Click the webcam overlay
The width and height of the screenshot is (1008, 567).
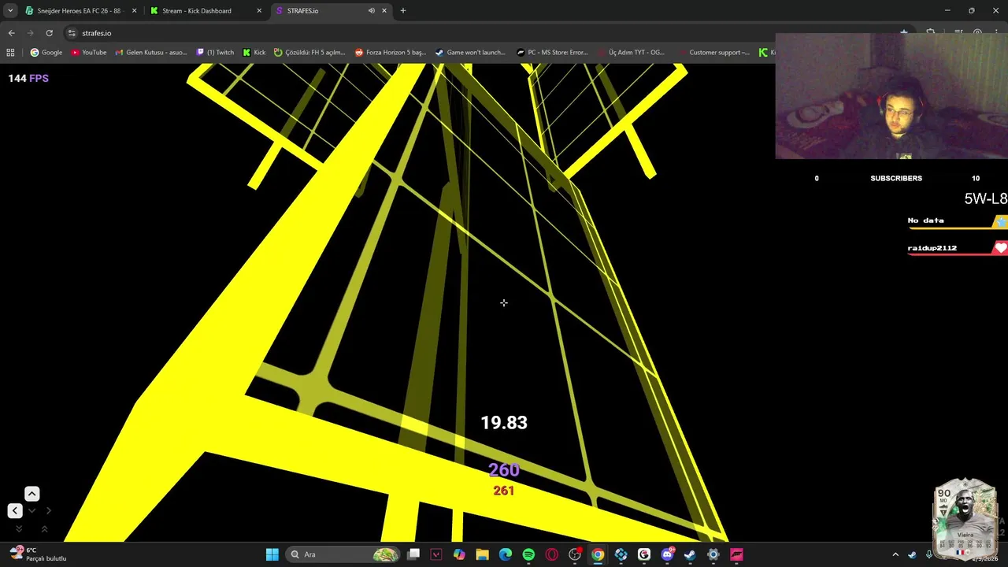[x=891, y=96]
